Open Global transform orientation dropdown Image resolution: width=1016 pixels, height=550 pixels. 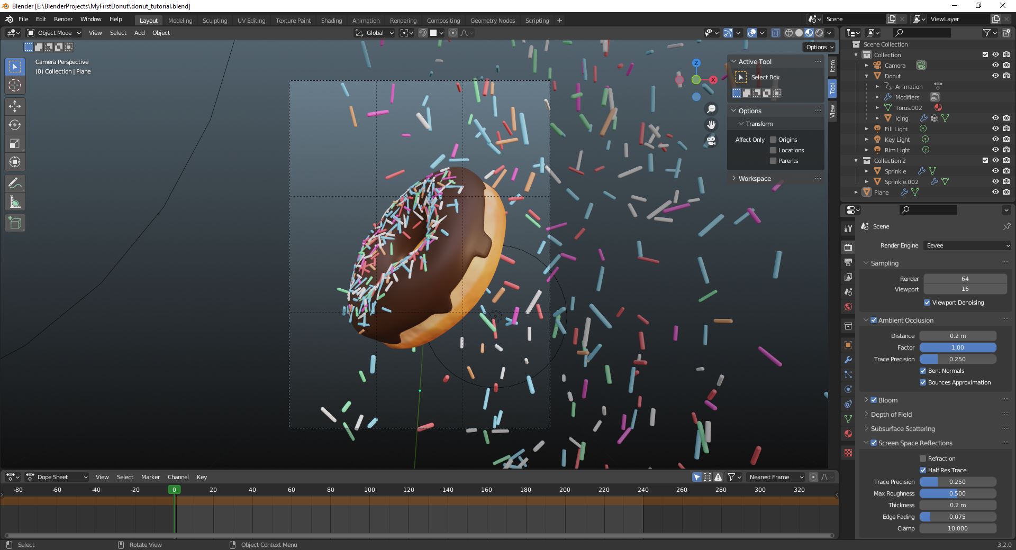pos(375,33)
